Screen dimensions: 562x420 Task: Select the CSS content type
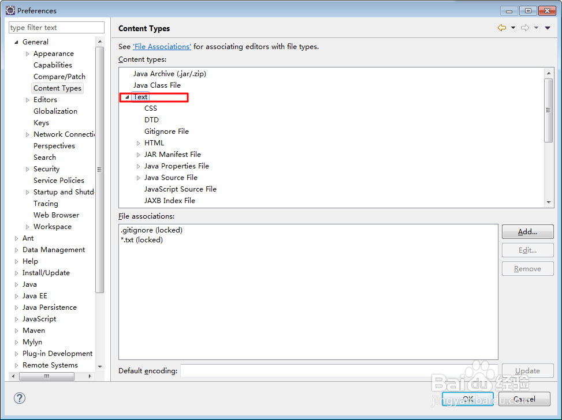point(151,108)
